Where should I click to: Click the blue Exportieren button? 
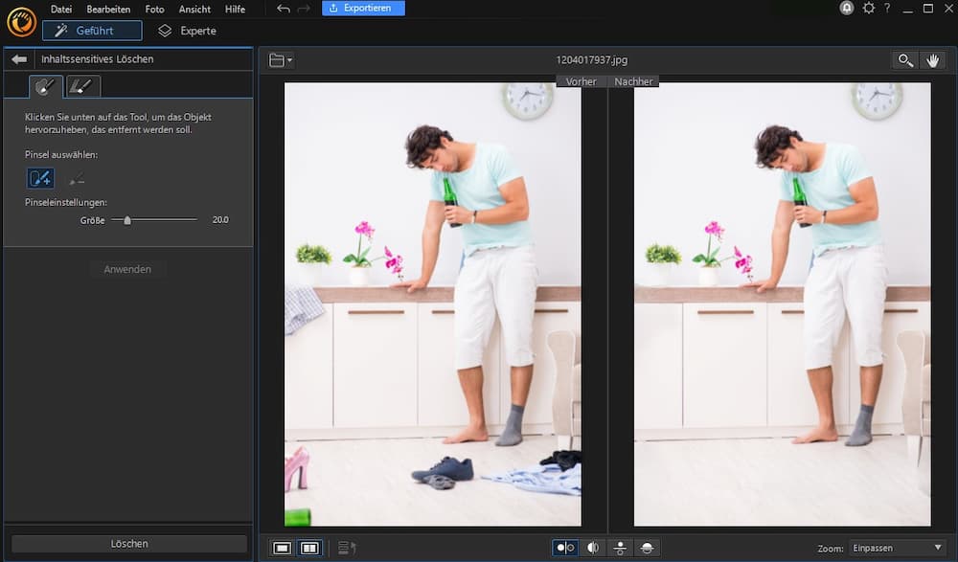point(362,7)
